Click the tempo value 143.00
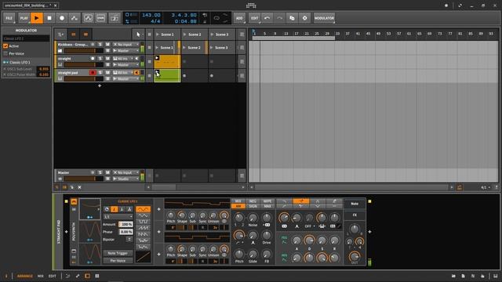Image resolution: width=502 pixels, height=282 pixels. (151, 15)
